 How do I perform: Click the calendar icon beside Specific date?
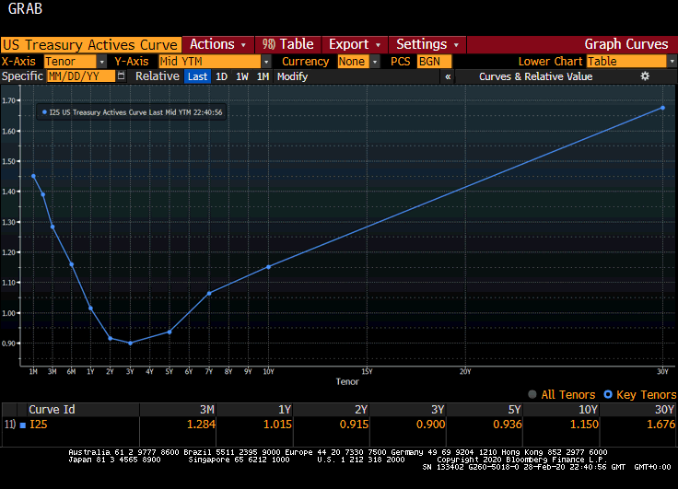[122, 76]
